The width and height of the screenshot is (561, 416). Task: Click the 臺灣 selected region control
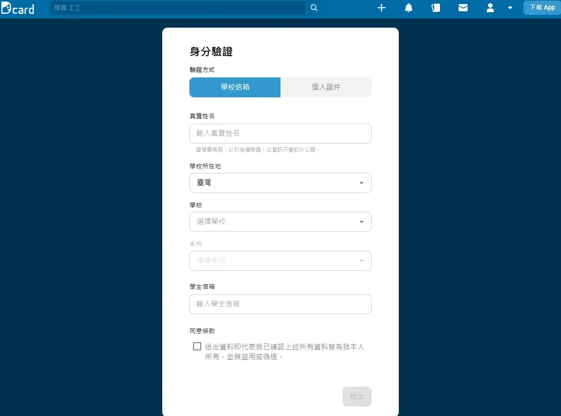[x=280, y=182]
